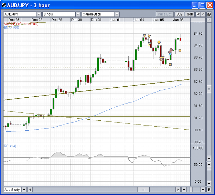
Task: Click the AUD/JPY (CandleStick) legend label
Action: pyautogui.click(x=21, y=24)
